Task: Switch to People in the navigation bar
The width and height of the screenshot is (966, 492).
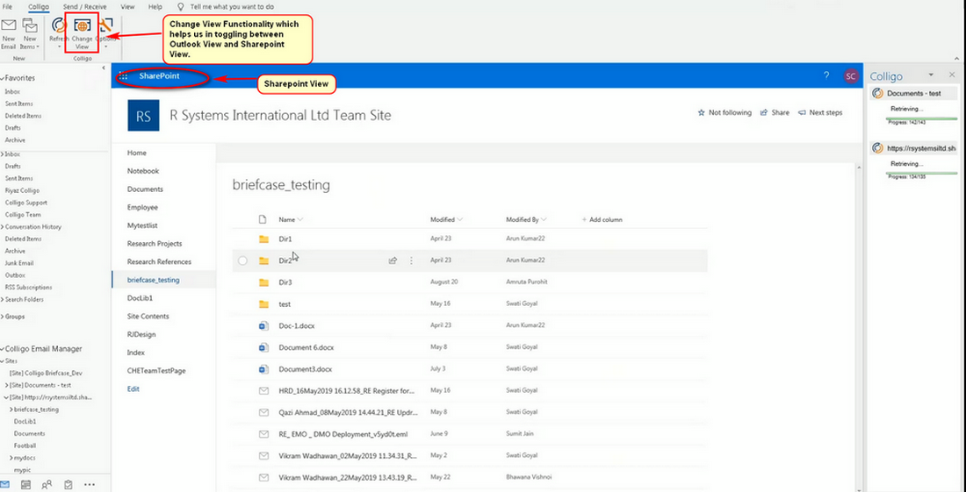Action: [x=47, y=484]
